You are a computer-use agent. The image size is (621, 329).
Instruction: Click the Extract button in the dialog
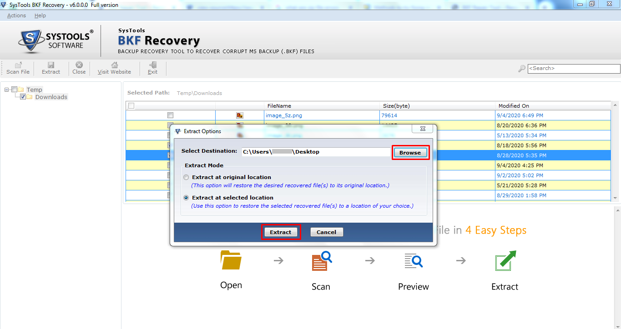281,232
